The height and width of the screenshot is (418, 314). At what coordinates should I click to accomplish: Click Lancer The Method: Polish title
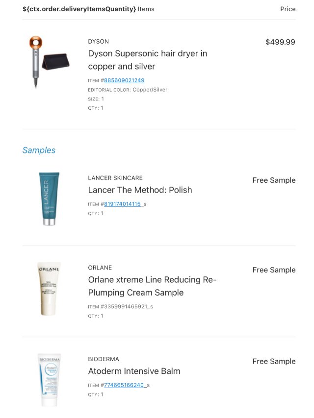tap(140, 190)
